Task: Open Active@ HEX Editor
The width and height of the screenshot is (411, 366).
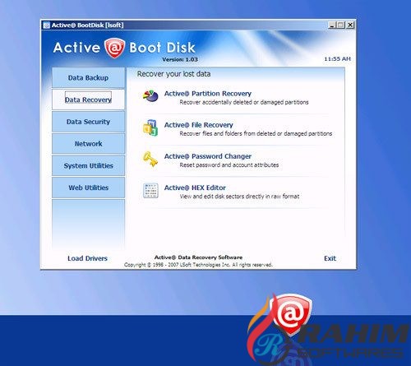Action: tap(195, 188)
